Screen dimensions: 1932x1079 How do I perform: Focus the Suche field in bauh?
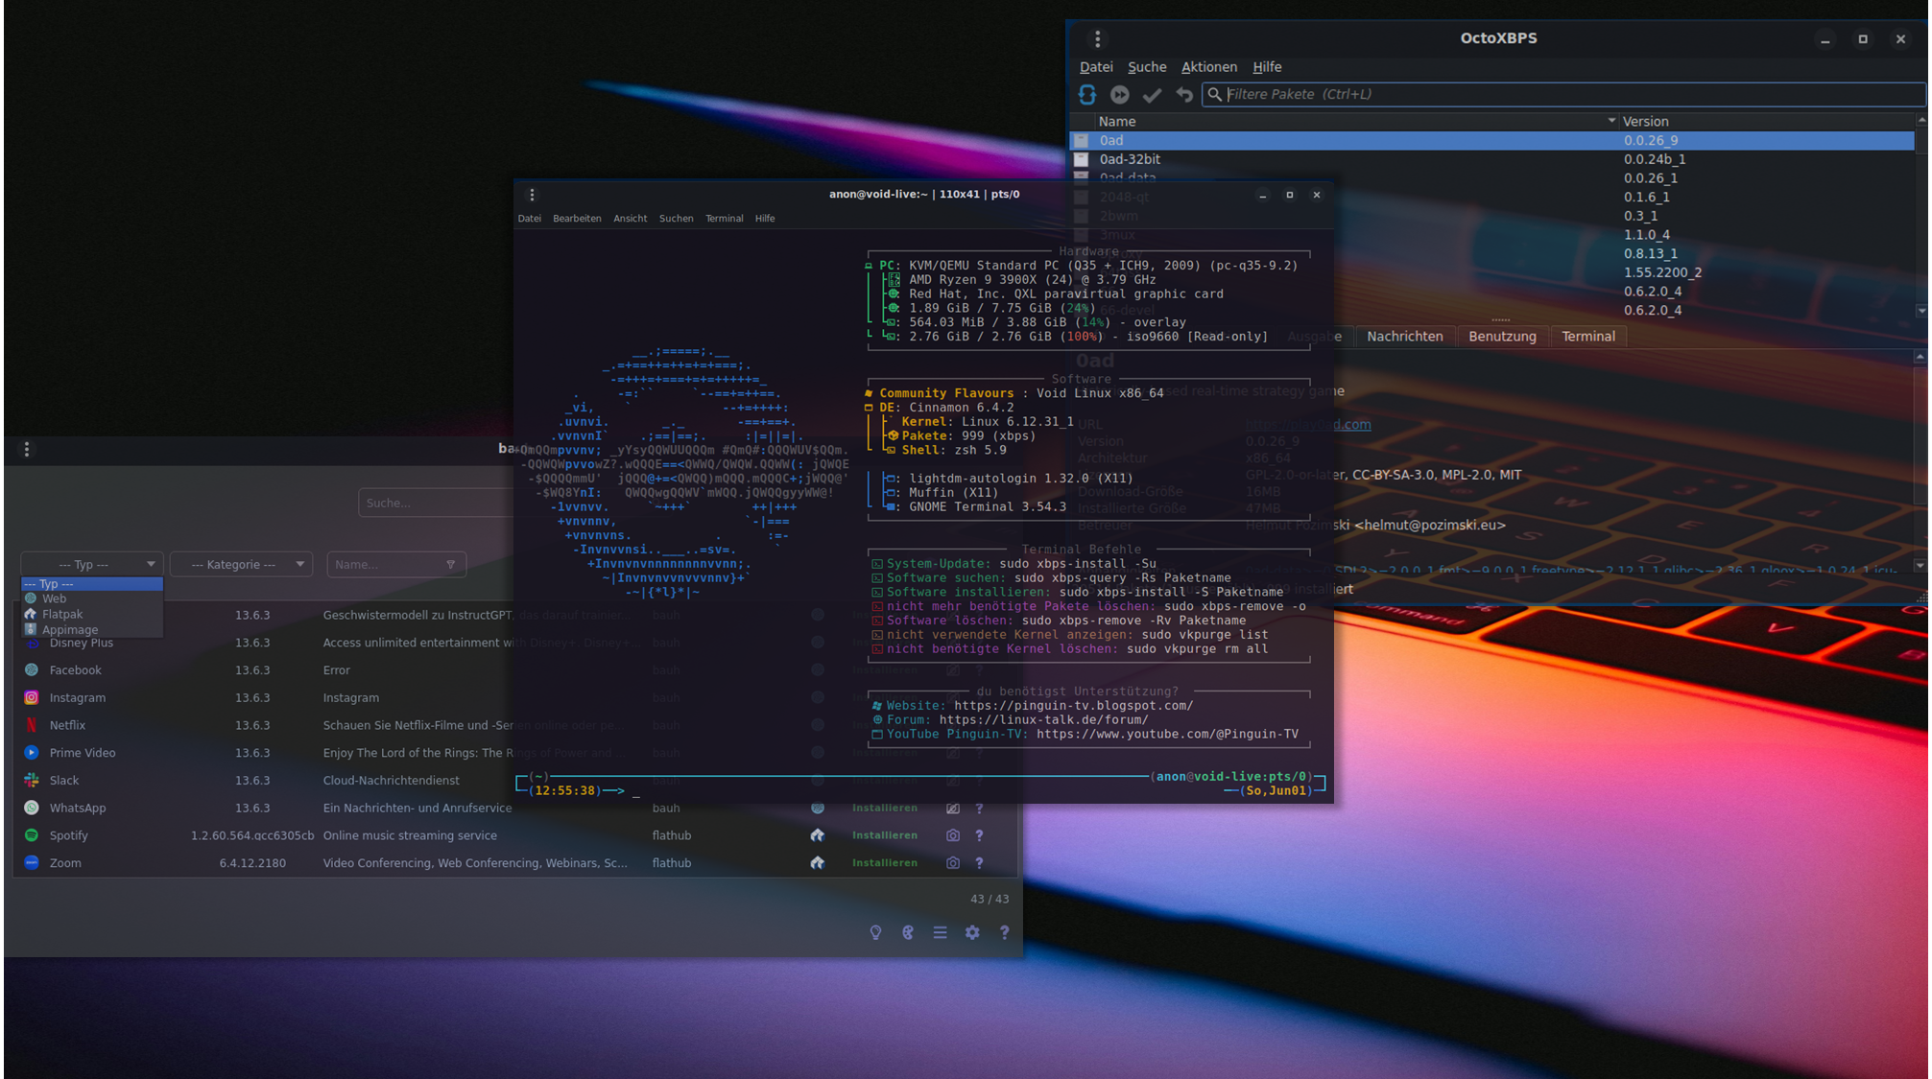click(437, 503)
